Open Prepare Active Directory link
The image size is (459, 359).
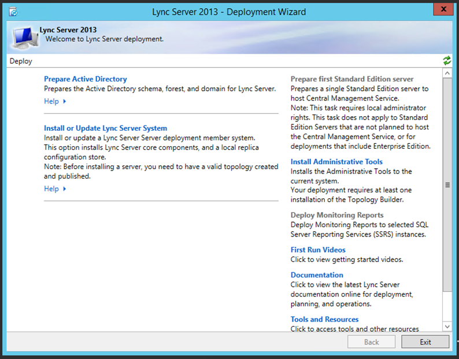(x=86, y=79)
